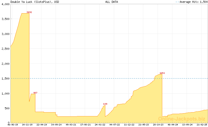The height and width of the screenshot is (127, 208).
Task: Select the 1650 peak marker
Action: pyautogui.click(x=162, y=73)
